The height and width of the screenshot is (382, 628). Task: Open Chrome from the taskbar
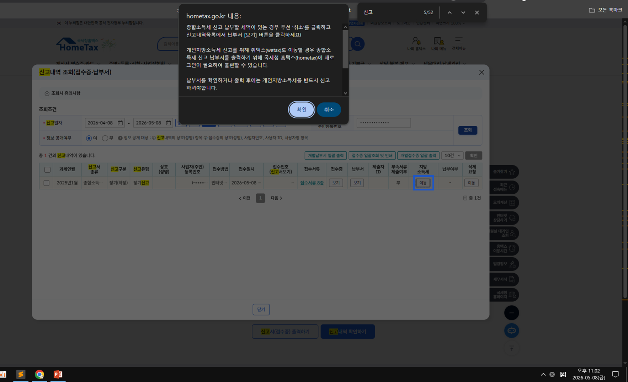click(39, 374)
